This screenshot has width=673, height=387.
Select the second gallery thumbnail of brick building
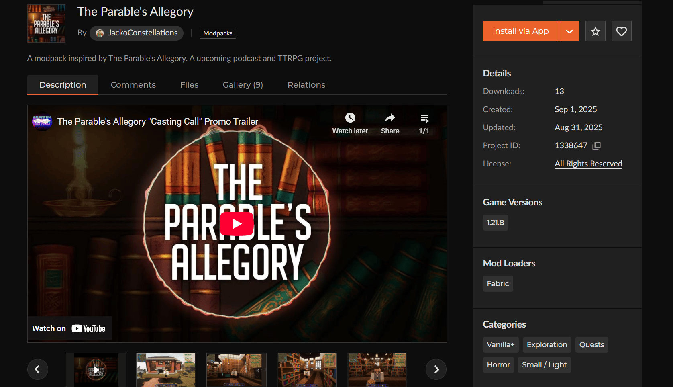click(x=166, y=370)
